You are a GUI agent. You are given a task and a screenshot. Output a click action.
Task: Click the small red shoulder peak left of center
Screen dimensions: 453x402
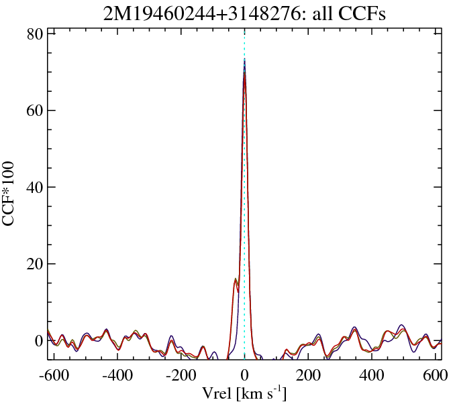[x=235, y=279]
